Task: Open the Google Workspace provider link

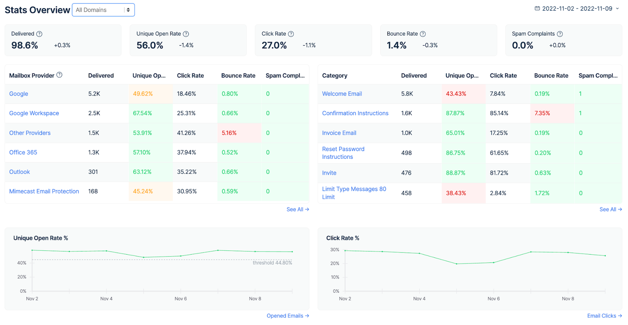Action: coord(34,113)
